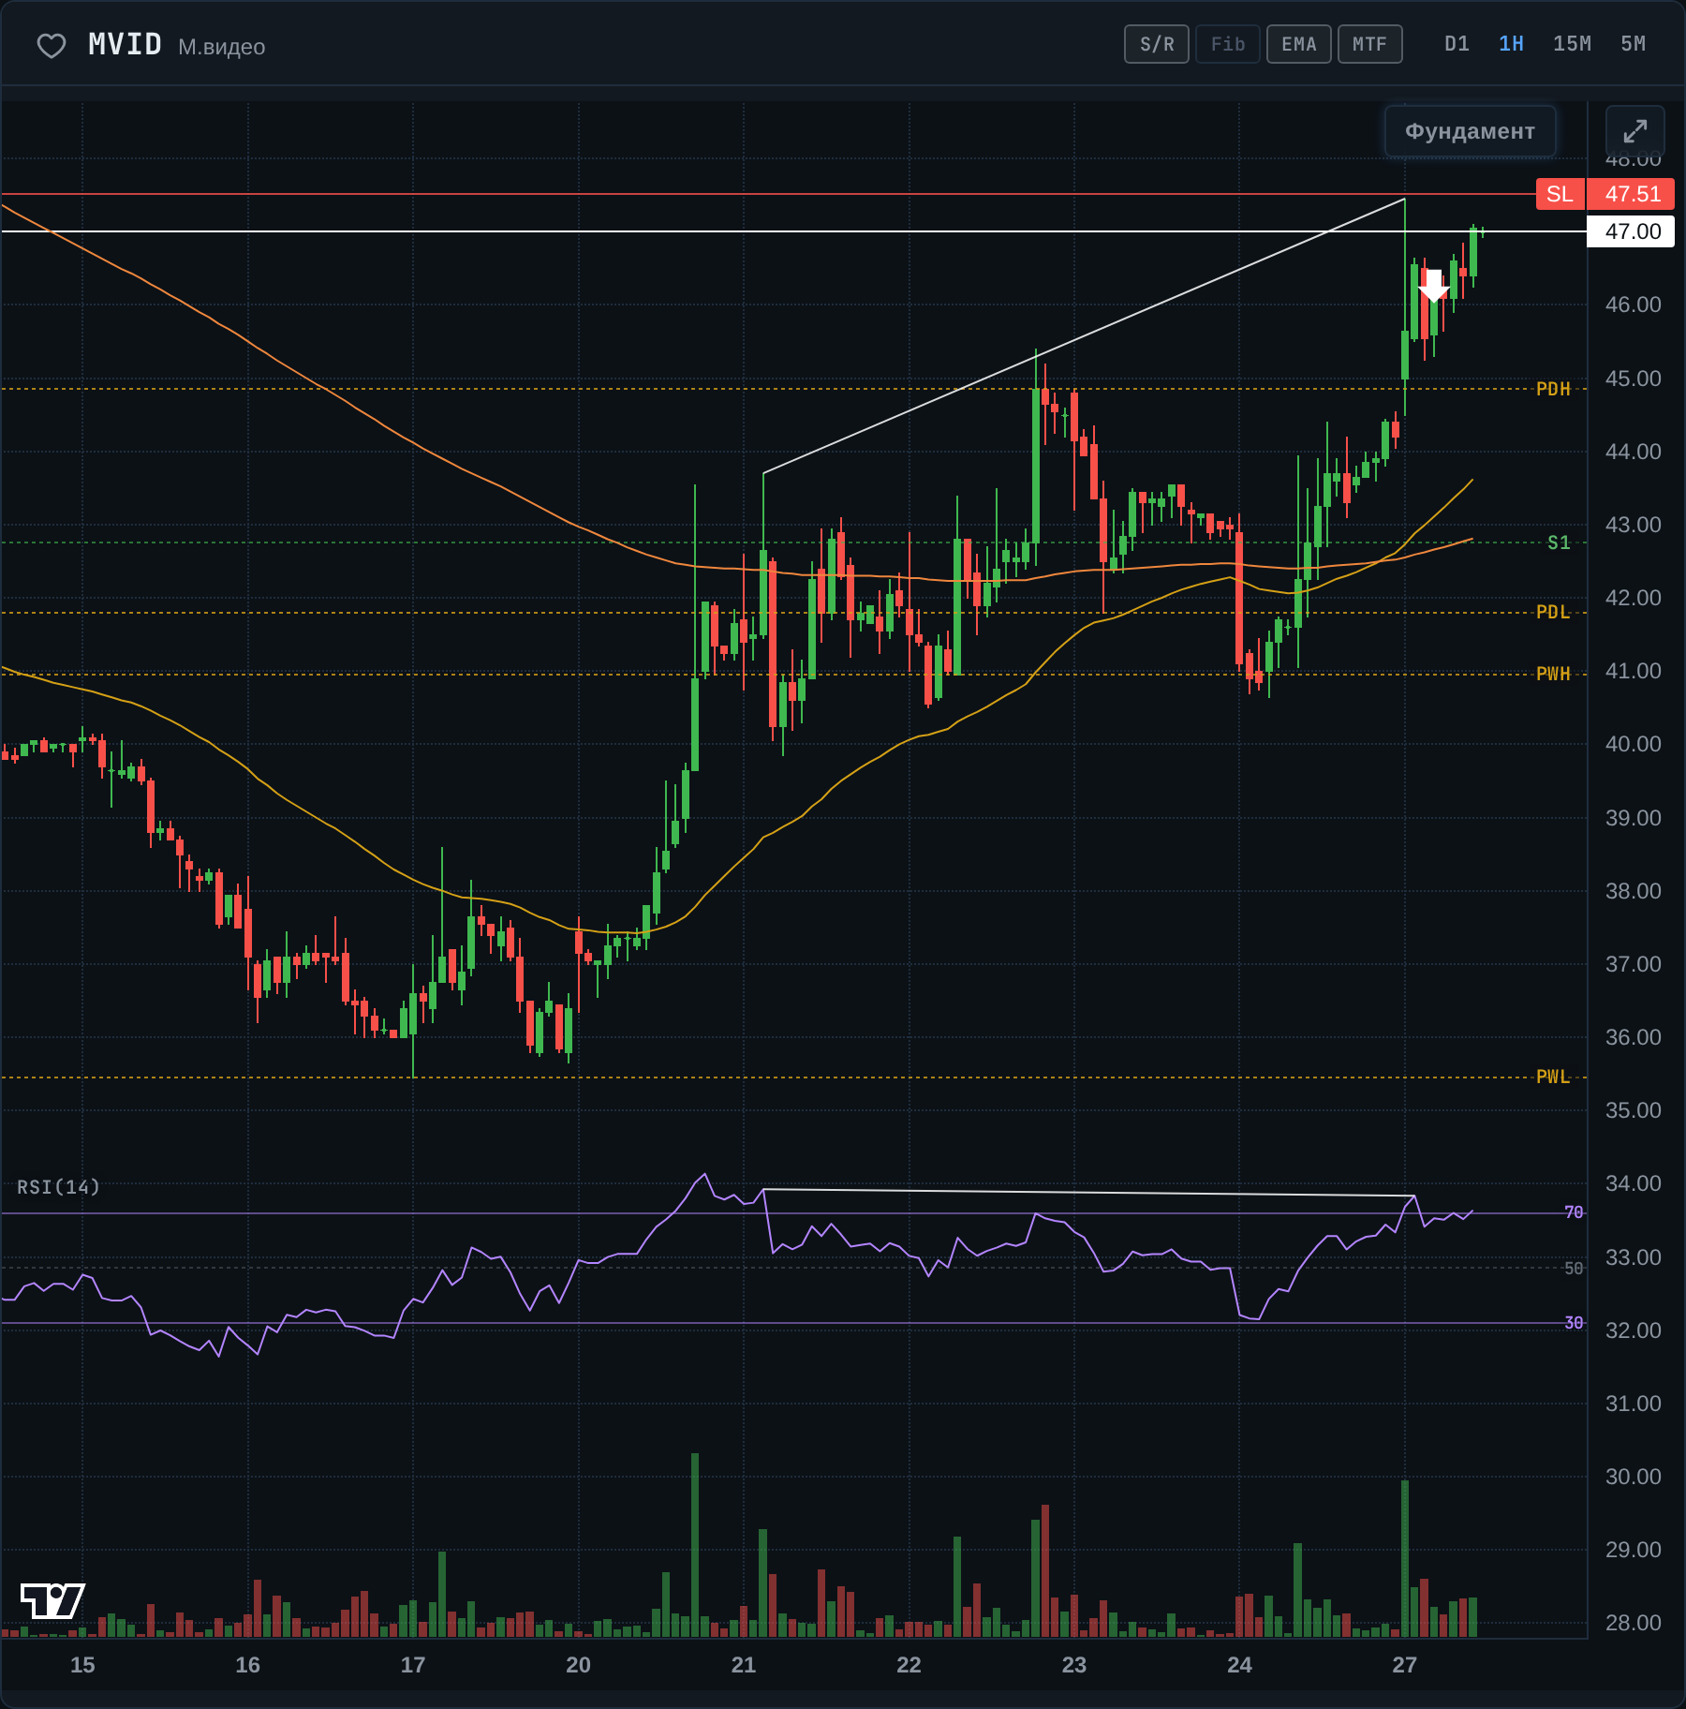Click the date 23 on time axis
1686x1709 pixels.
coord(1074,1665)
